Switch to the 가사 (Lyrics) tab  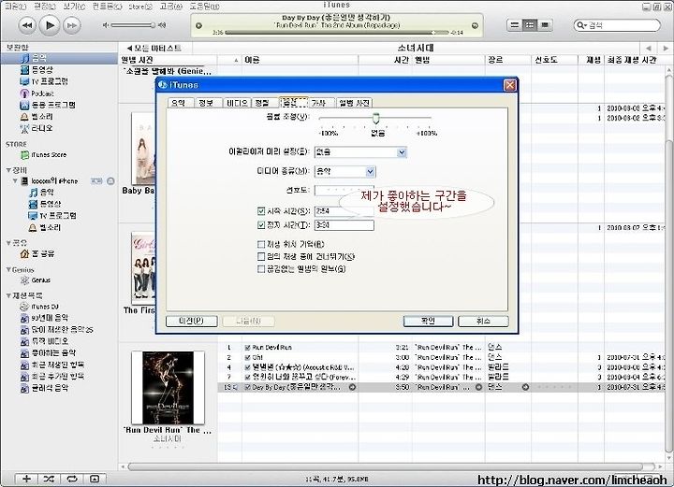(318, 103)
